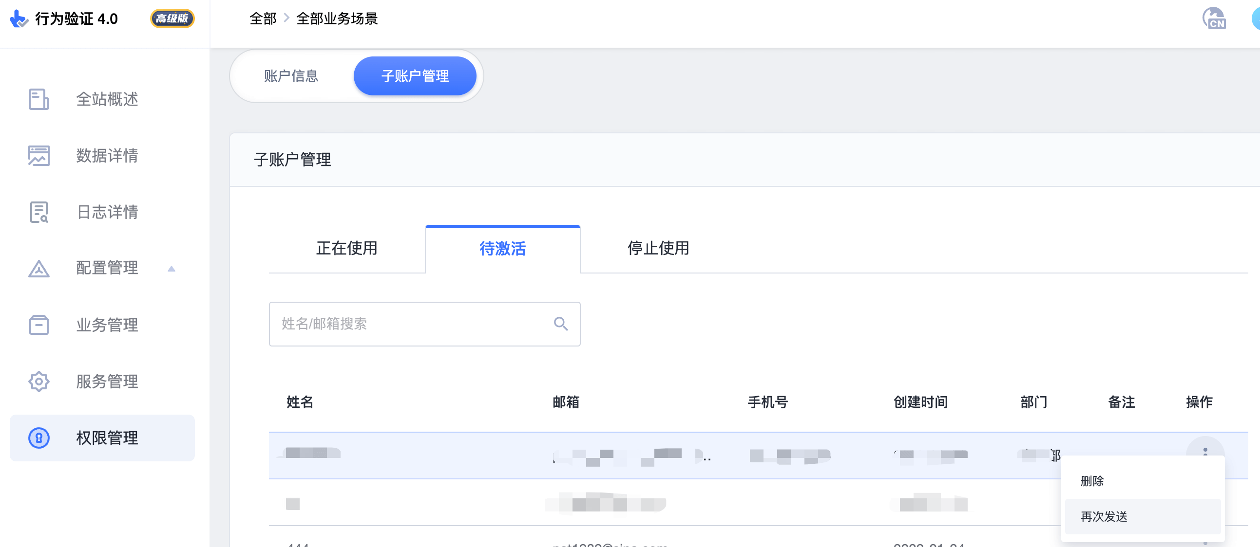Open the 全站概述 overview icon

pos(38,100)
